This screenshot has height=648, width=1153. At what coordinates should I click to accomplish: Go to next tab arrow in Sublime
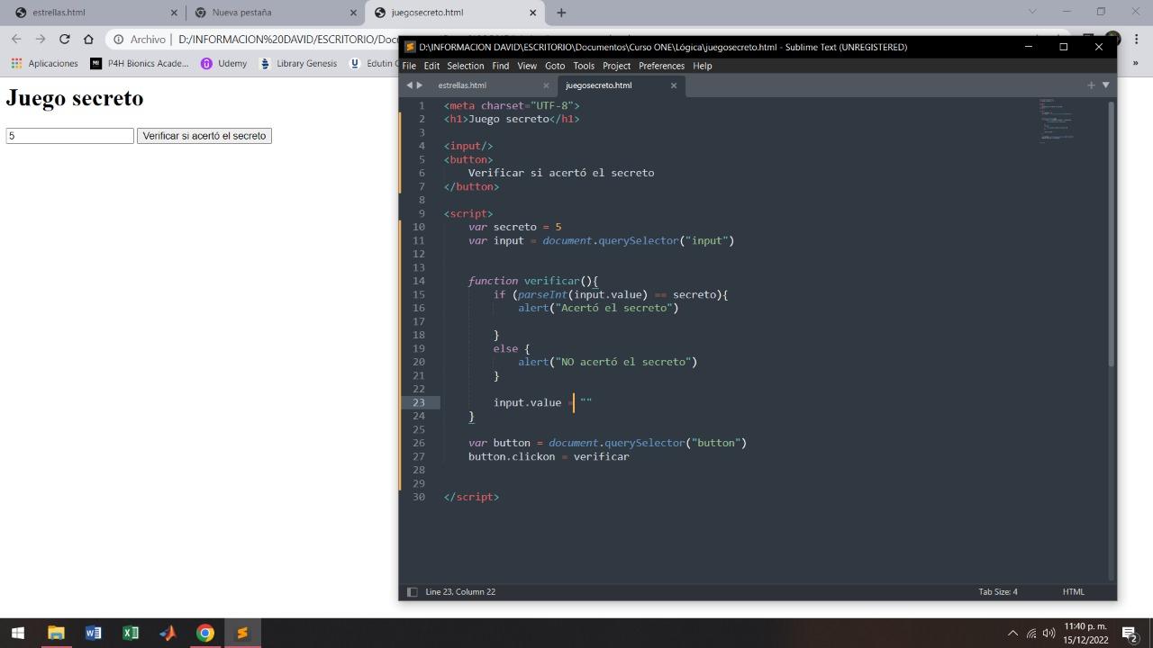pyautogui.click(x=420, y=85)
